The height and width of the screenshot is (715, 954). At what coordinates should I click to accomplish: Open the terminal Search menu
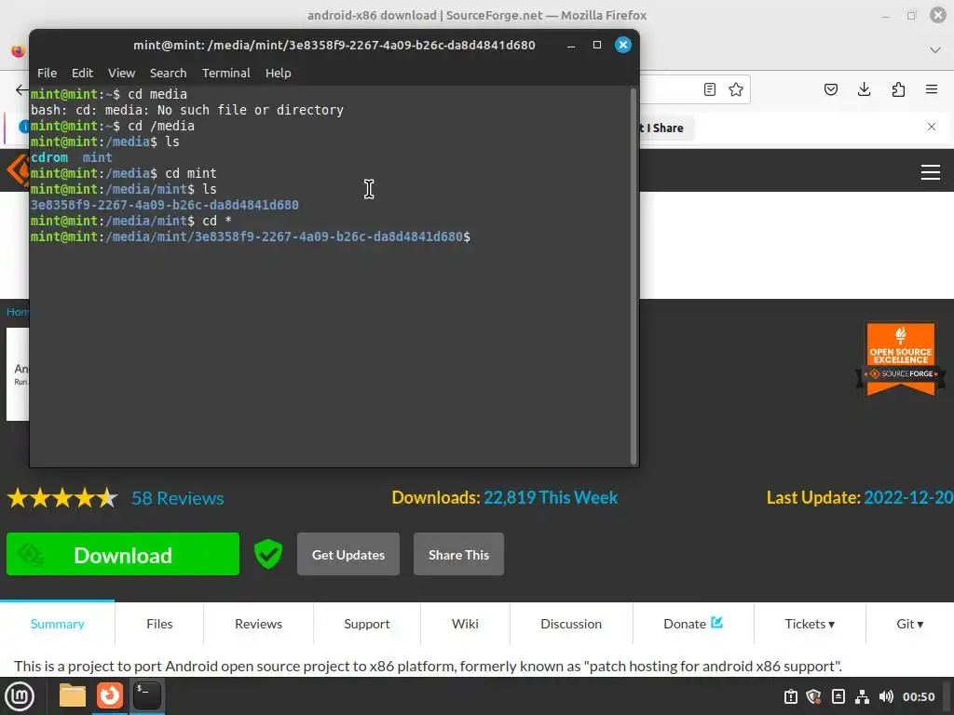point(168,73)
